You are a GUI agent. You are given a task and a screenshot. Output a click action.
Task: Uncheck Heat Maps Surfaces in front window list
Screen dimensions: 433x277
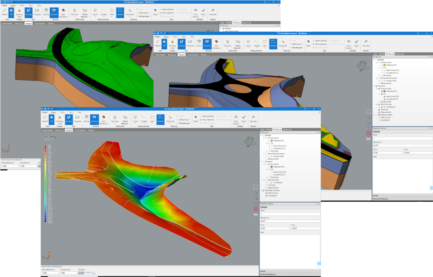pos(264,190)
